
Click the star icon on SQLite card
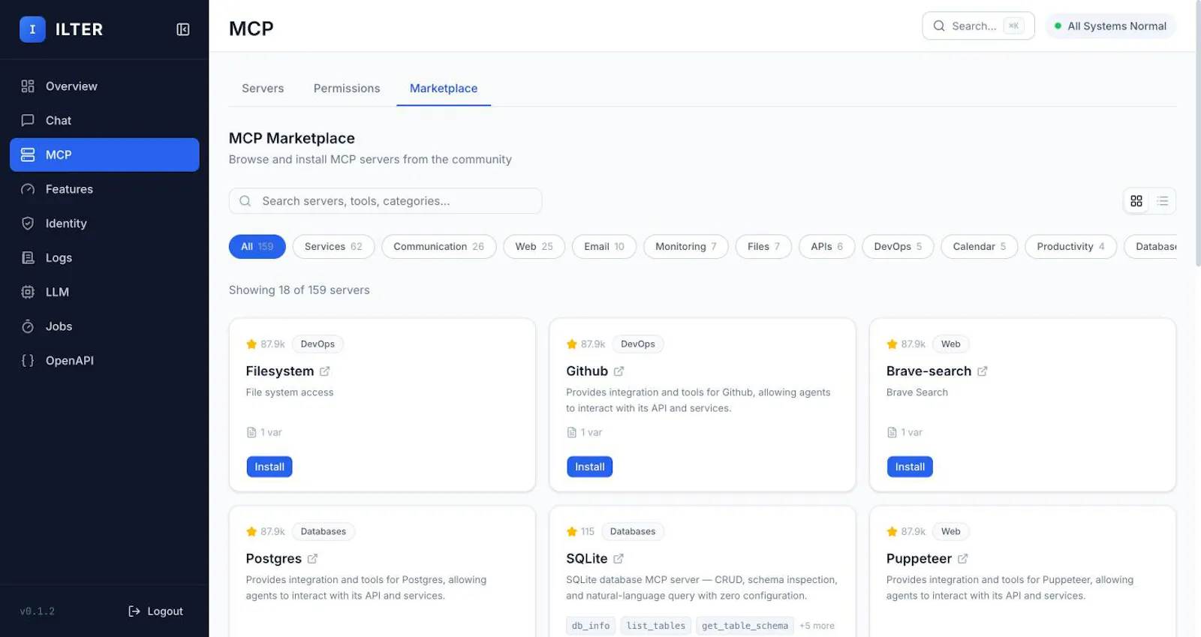(572, 532)
